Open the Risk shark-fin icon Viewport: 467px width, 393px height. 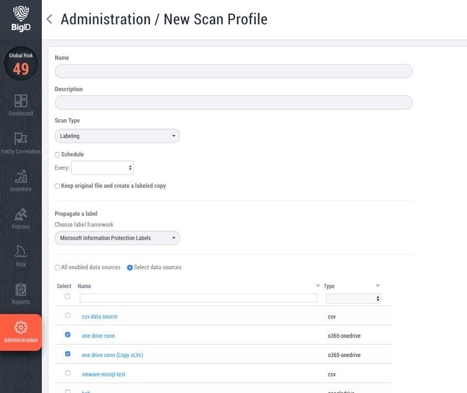21,251
